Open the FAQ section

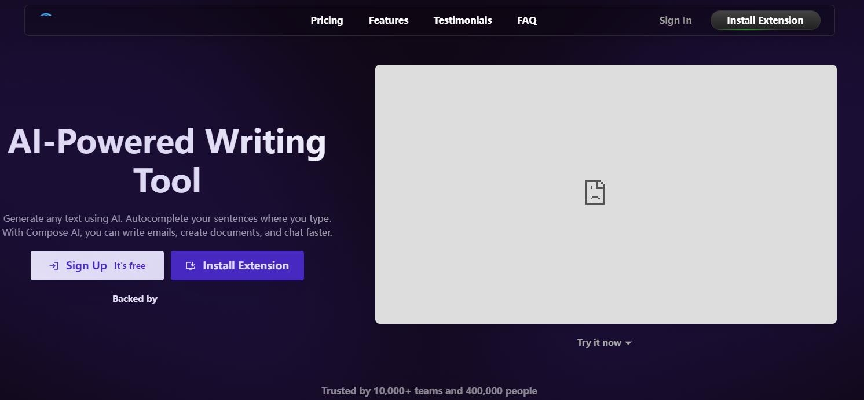click(x=527, y=20)
